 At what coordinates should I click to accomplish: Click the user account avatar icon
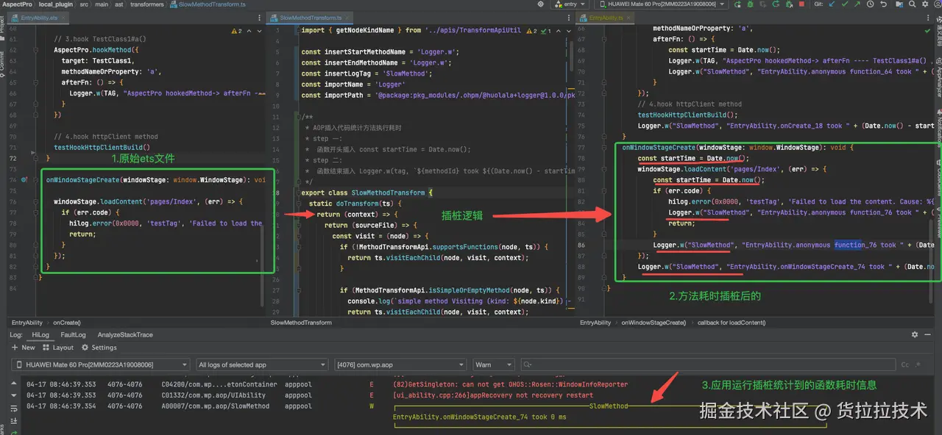tap(937, 4)
